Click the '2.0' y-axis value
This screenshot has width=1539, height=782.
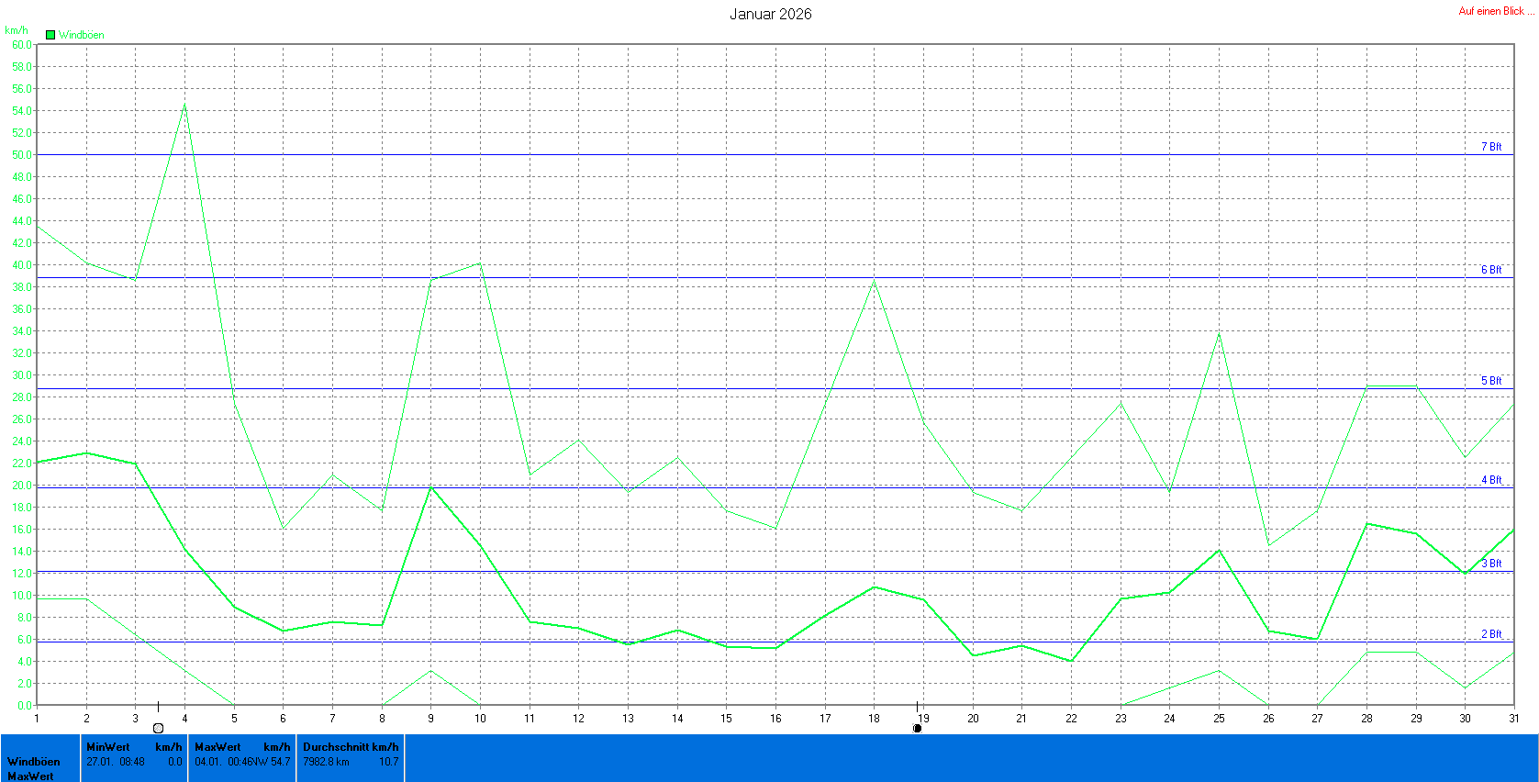25,684
